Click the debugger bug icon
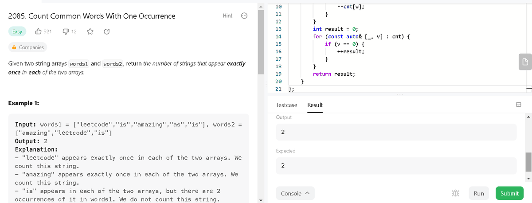532x203 pixels. [x=455, y=193]
